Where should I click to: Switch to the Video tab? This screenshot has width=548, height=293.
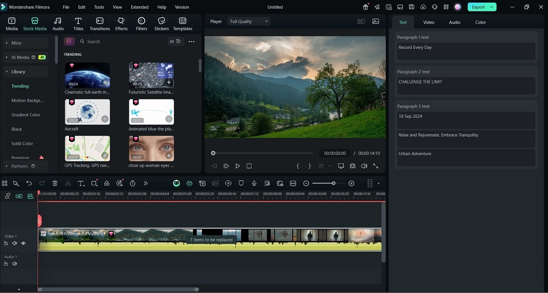429,22
